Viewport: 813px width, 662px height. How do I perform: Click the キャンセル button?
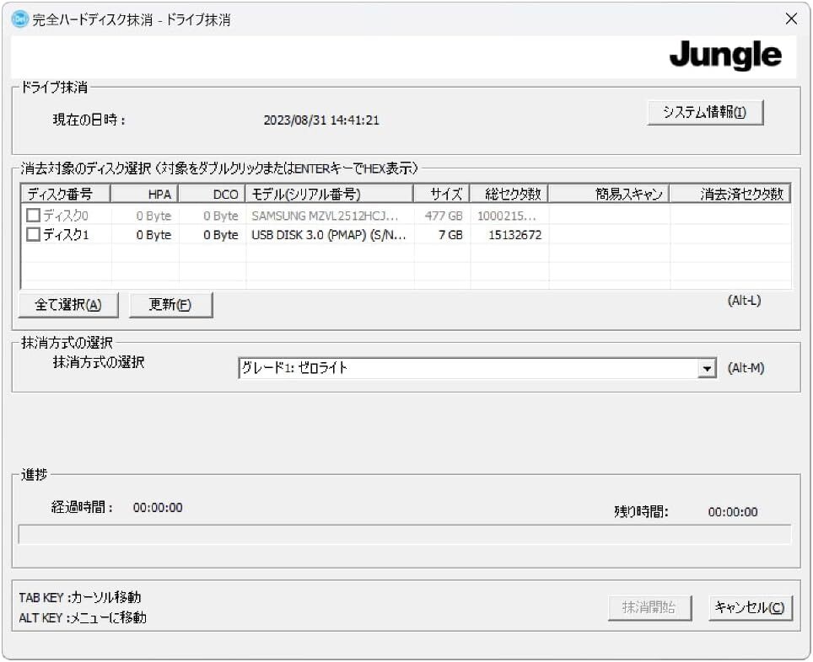click(750, 608)
